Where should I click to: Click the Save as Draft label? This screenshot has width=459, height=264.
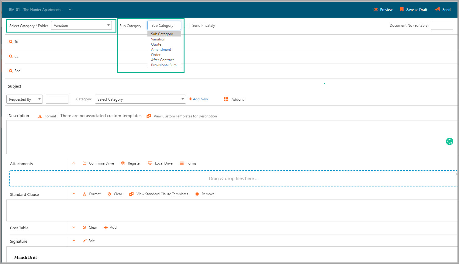click(417, 10)
